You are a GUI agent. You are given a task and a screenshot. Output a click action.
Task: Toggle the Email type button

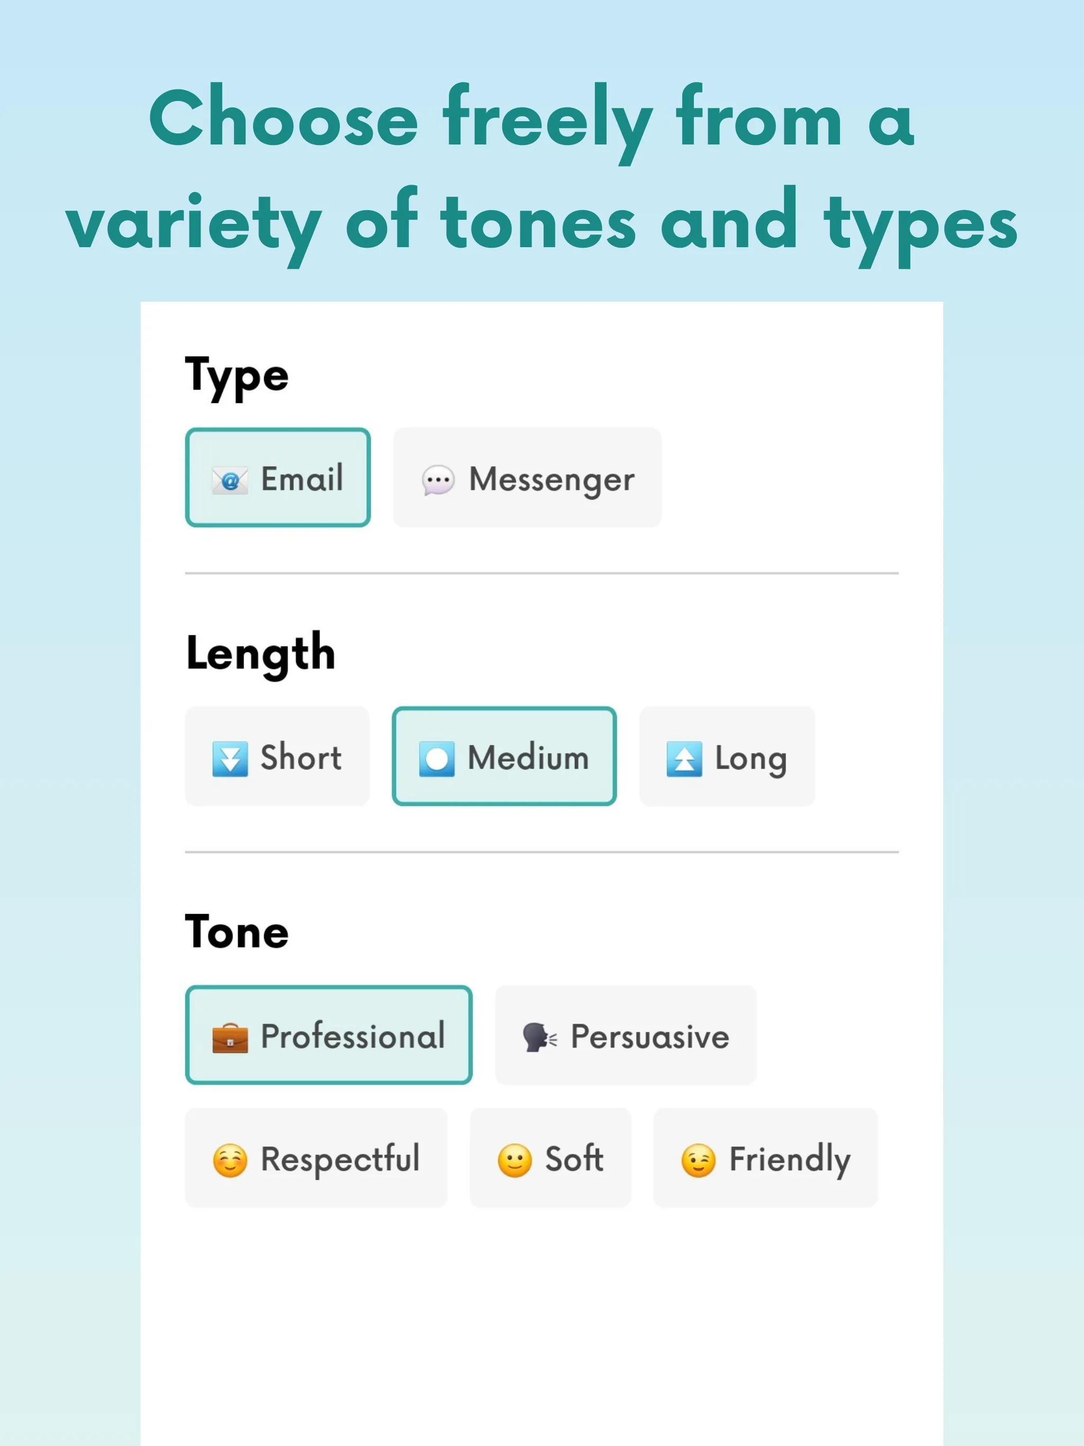click(x=277, y=477)
